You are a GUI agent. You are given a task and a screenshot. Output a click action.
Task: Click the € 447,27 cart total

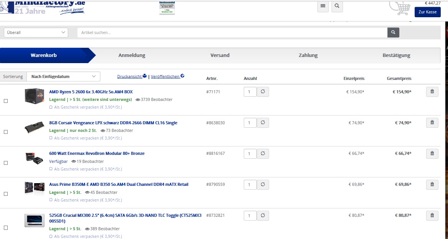[433, 3]
